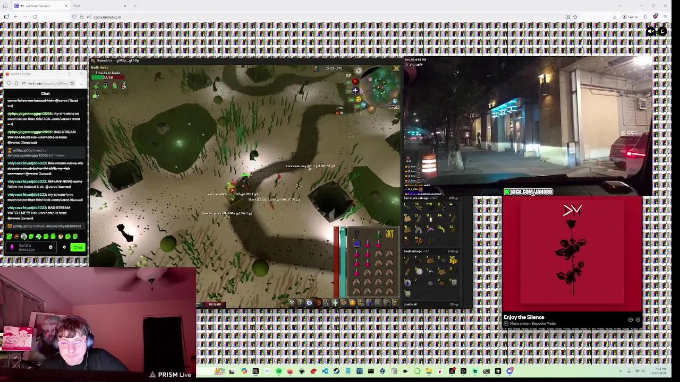Screen dimensions: 680x382
Task: Click the plus button on music widget
Action: coord(637,319)
